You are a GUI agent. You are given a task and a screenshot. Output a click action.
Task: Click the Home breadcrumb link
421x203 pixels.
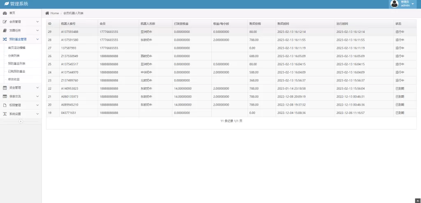(55, 13)
